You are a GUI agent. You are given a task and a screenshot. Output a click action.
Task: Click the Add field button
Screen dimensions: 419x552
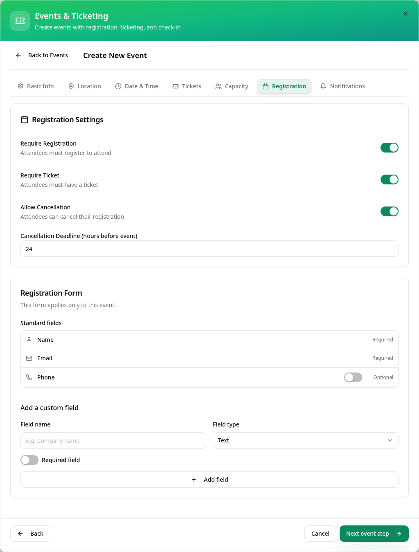click(x=209, y=480)
